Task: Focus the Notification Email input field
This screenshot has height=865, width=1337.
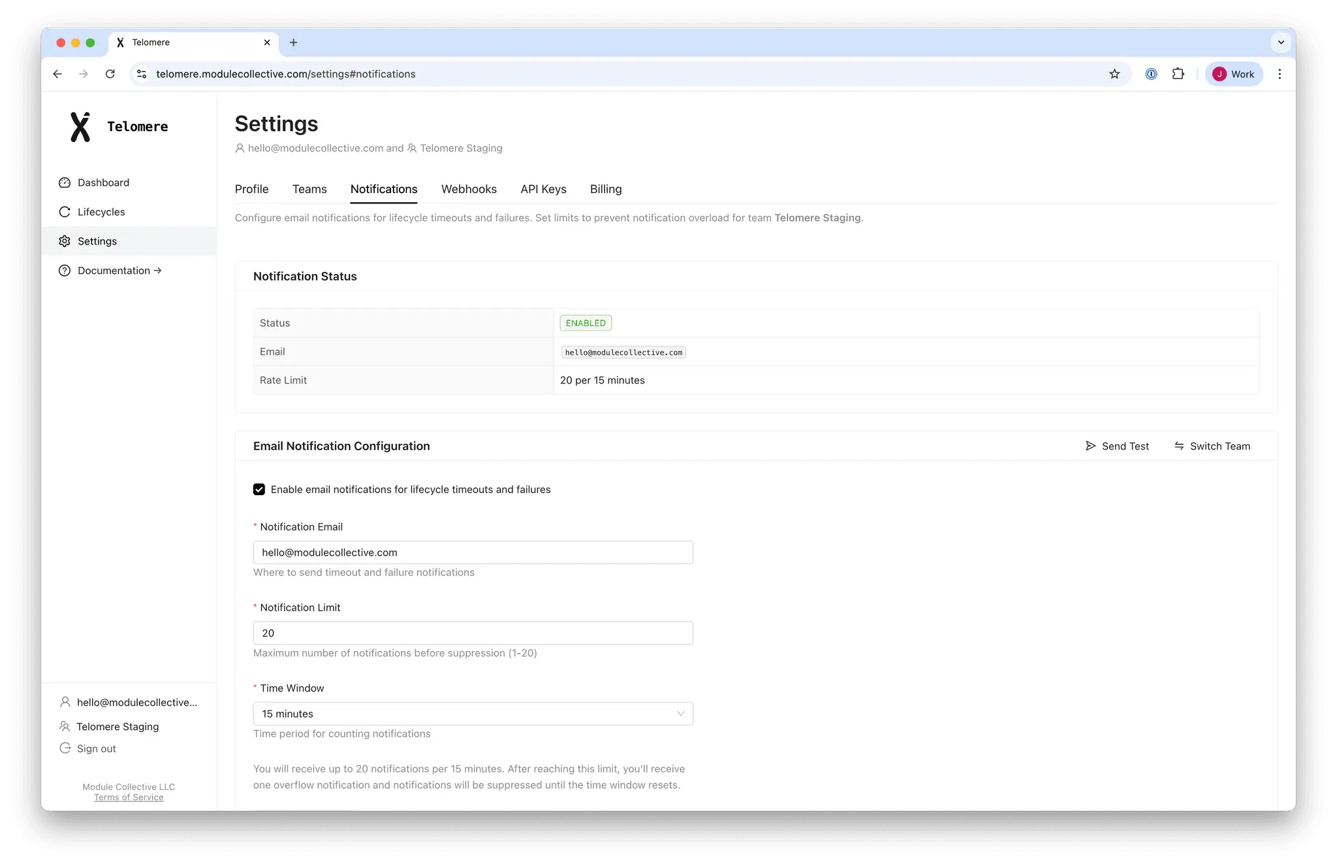Action: pos(473,553)
